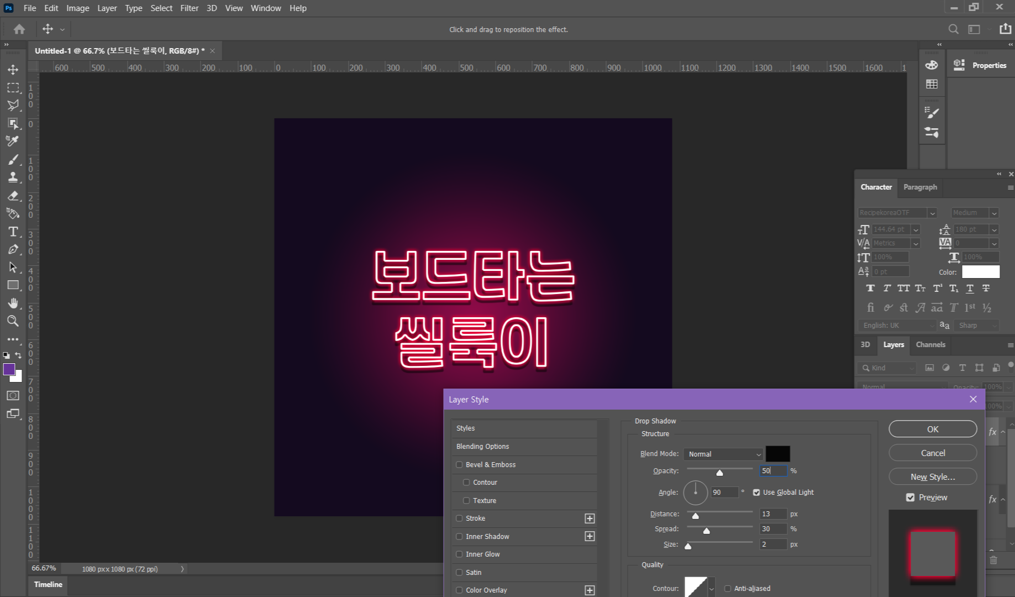This screenshot has width=1015, height=597.
Task: Switch to the Paragraph tab
Action: [x=920, y=187]
